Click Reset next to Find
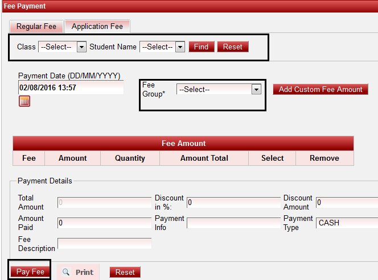Viewport: 378px width, 280px height. click(232, 47)
